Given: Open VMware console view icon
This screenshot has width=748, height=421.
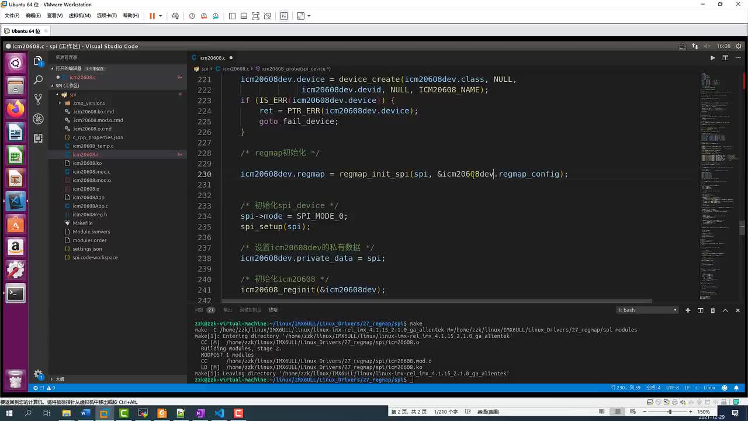Looking at the screenshot, I should pos(284,16).
